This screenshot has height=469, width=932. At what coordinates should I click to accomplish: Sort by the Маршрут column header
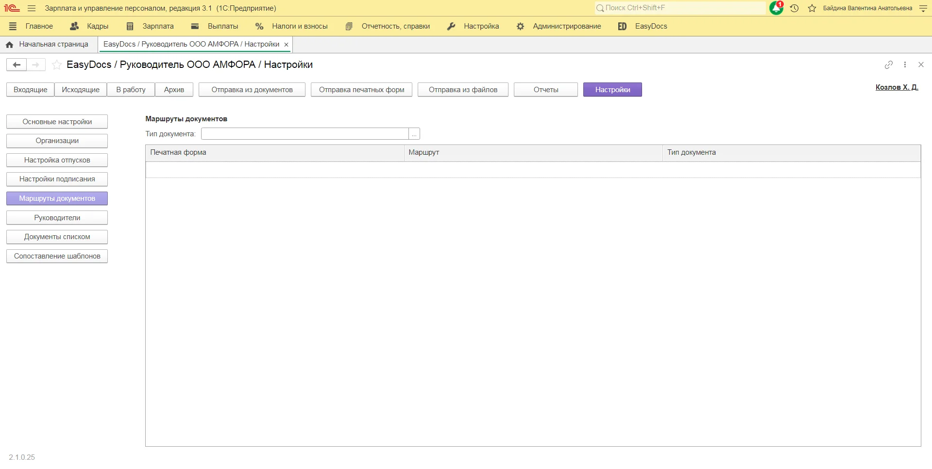point(533,152)
